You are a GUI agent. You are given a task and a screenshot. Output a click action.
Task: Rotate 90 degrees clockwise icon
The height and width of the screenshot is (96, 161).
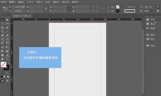pyautogui.click(x=93, y=7)
